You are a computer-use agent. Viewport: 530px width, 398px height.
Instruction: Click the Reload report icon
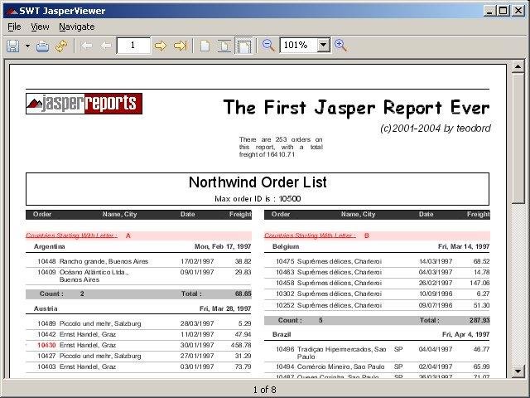coord(61,46)
